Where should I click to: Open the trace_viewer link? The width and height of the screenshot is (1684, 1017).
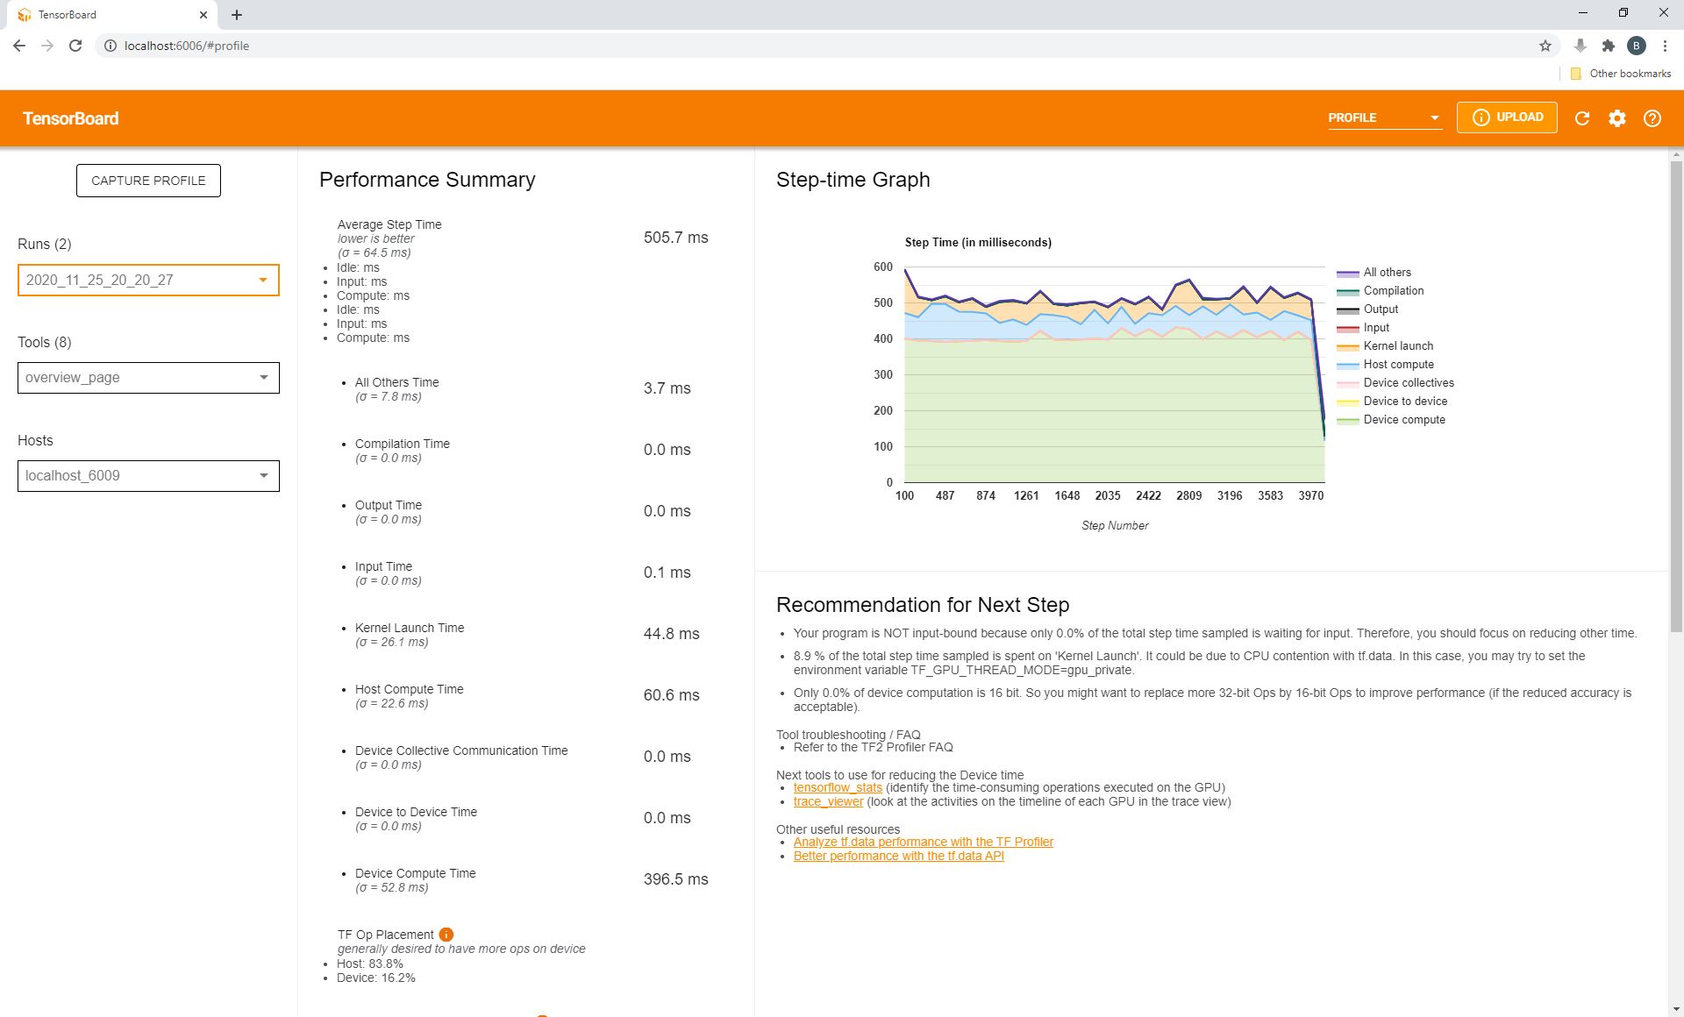pos(828,800)
